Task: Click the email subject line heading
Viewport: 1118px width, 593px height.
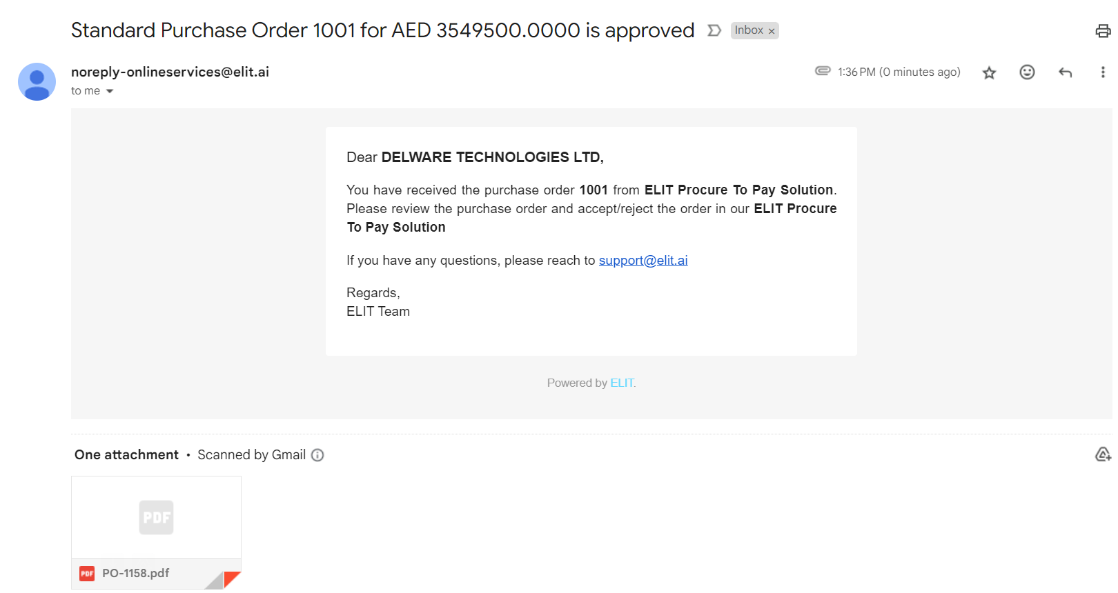Action: click(382, 30)
